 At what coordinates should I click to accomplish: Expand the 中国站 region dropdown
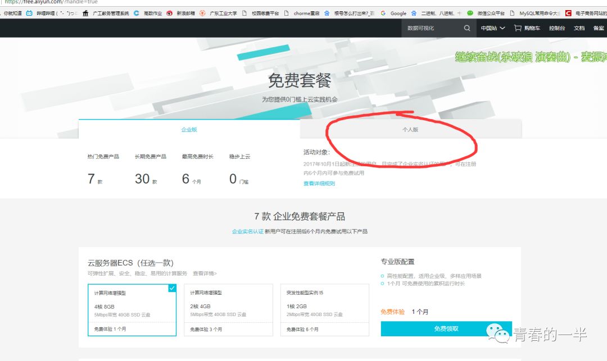pos(493,28)
